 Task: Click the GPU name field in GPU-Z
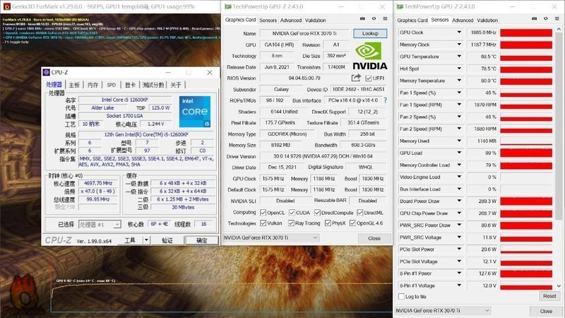point(304,33)
